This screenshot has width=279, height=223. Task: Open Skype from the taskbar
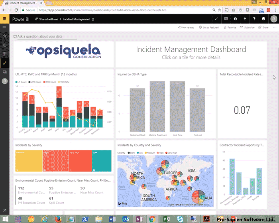180,219
